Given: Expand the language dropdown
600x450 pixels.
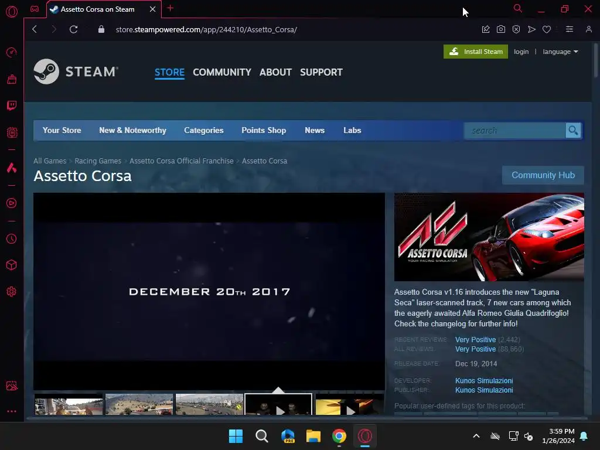Looking at the screenshot, I should pos(560,52).
